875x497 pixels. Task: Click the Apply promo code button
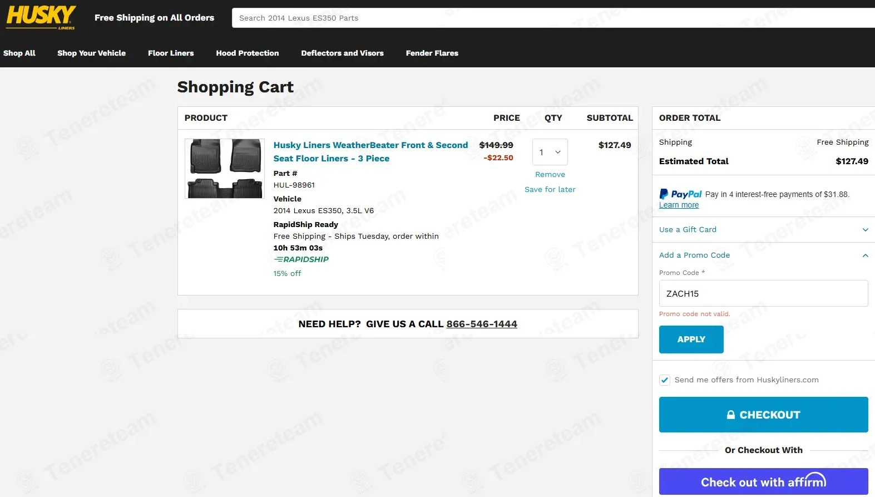pyautogui.click(x=691, y=339)
